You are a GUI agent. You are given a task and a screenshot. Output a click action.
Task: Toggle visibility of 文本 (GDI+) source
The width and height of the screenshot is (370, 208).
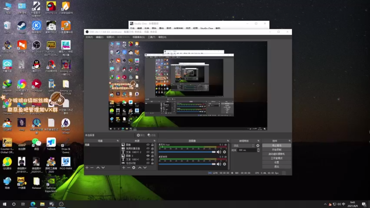point(148,159)
